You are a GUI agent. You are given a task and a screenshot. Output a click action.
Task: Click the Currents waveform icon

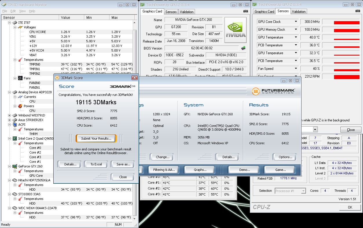tap(20, 97)
